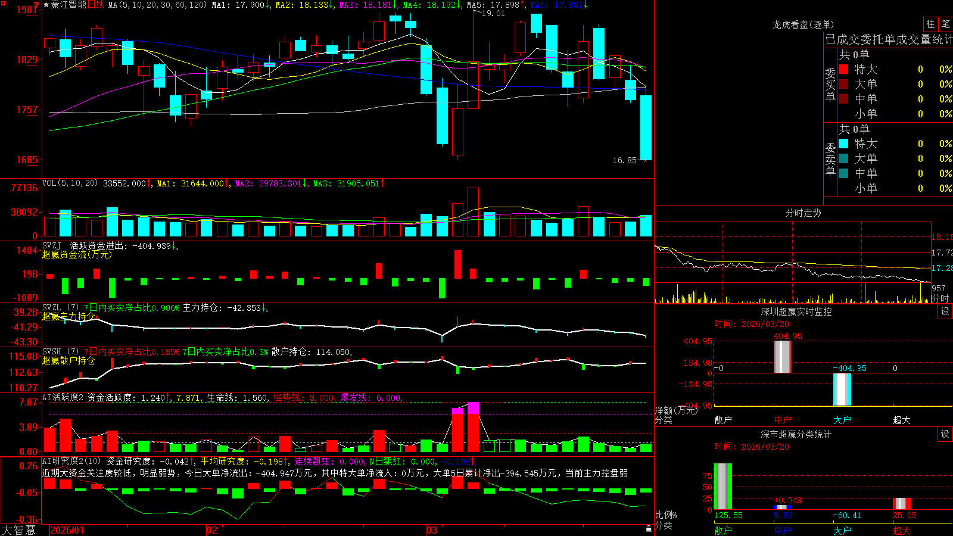Open 设 settings for 深圳超赢实时监控
Screen dimensions: 953x536
pyautogui.click(x=945, y=311)
